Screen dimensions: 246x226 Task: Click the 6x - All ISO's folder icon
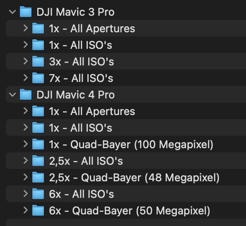[38, 194]
